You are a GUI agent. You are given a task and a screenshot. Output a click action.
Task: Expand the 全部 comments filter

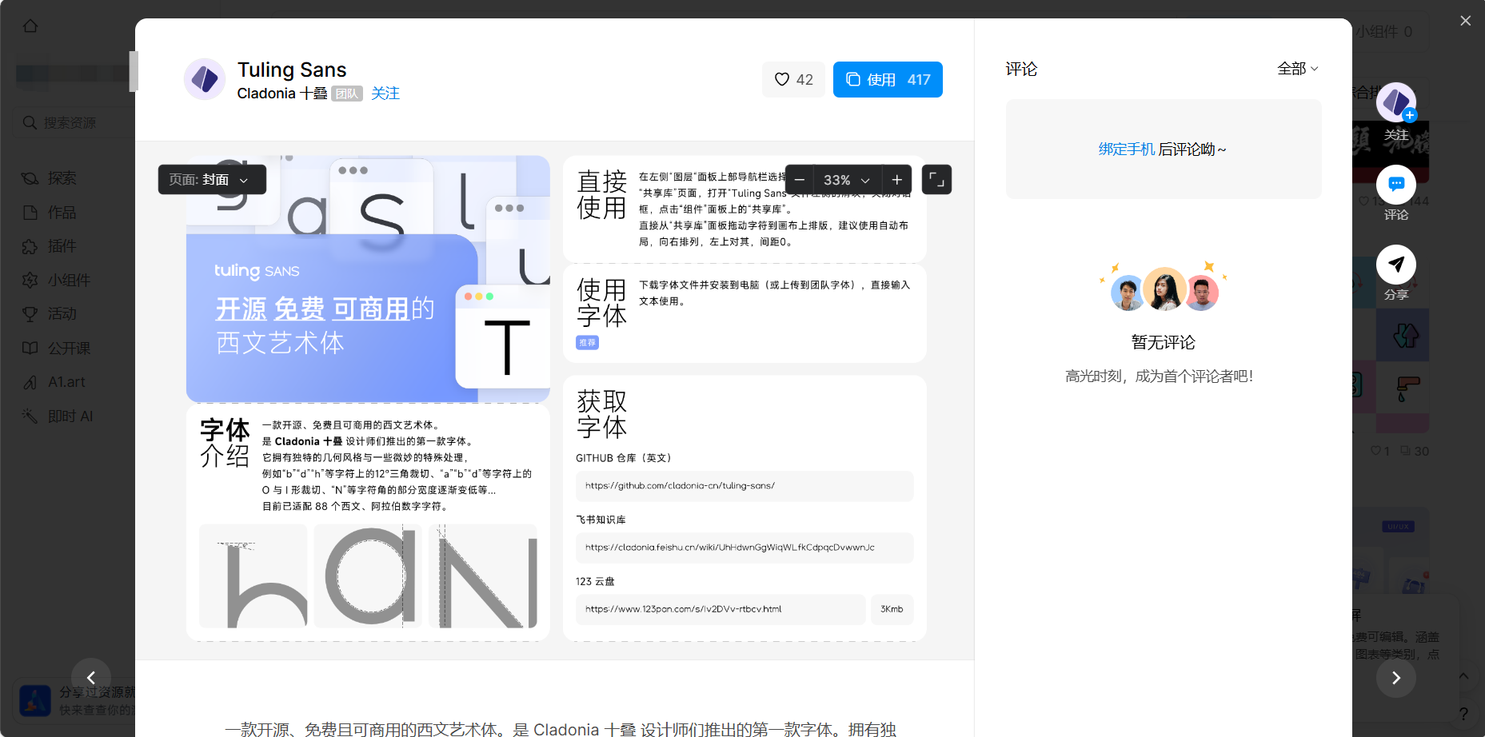tap(1297, 69)
